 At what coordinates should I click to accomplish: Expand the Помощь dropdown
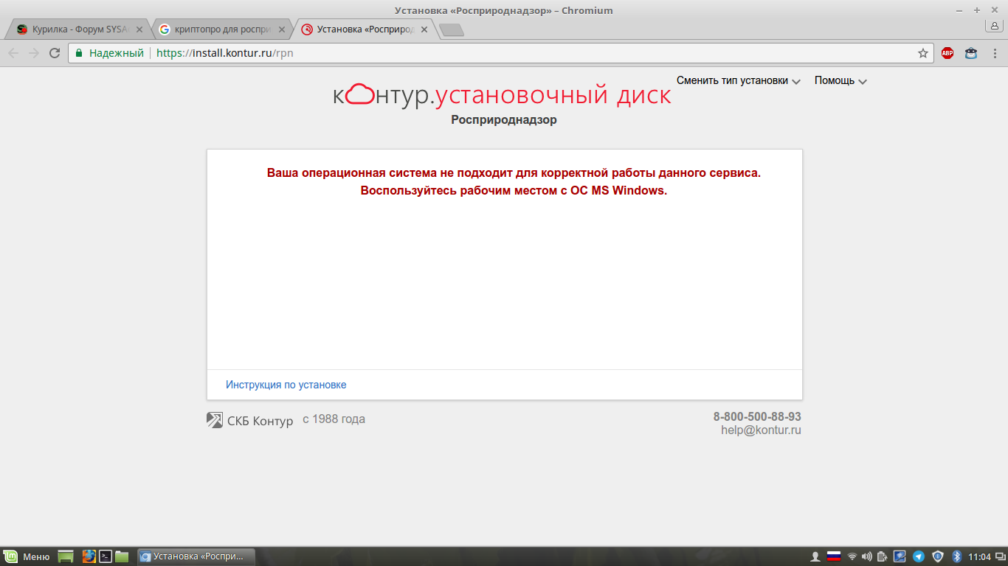(840, 81)
